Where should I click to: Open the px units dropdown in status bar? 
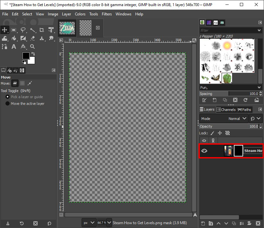click(89, 223)
